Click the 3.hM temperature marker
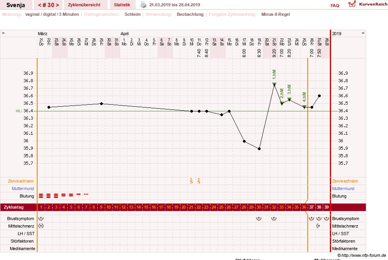The width and height of the screenshot is (388, 260). click(289, 99)
